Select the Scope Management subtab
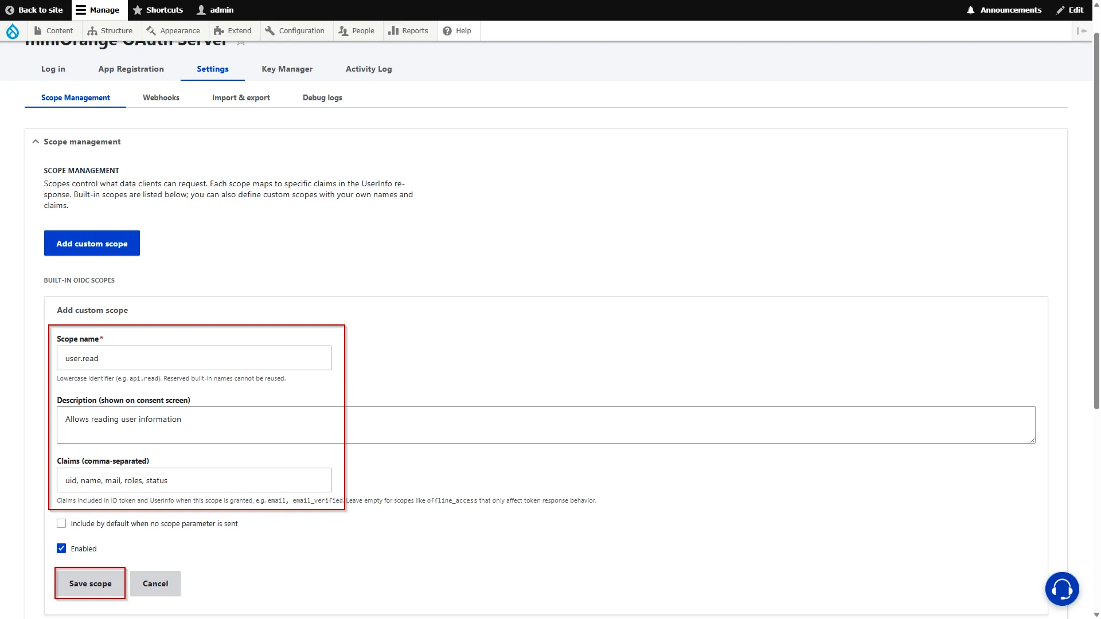This screenshot has height=619, width=1101. tap(76, 97)
